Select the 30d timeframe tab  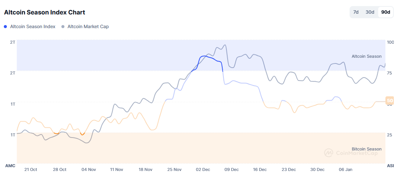coord(370,12)
